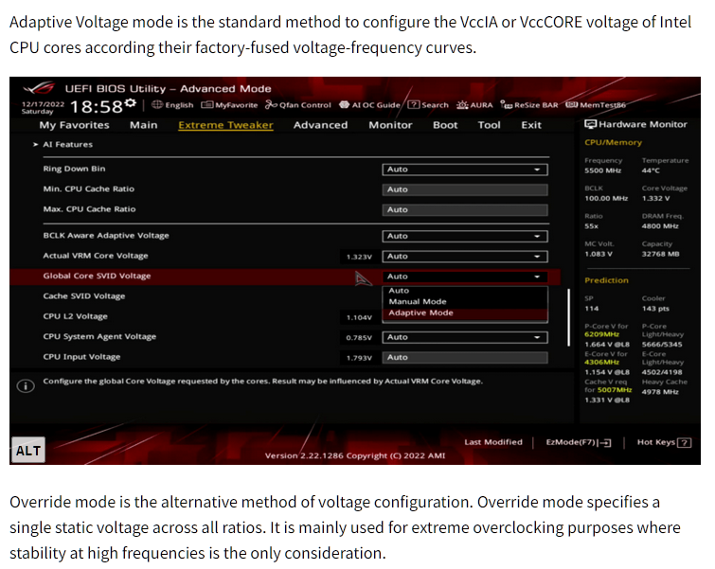
Task: Click the ROG logo icon
Action: point(39,87)
